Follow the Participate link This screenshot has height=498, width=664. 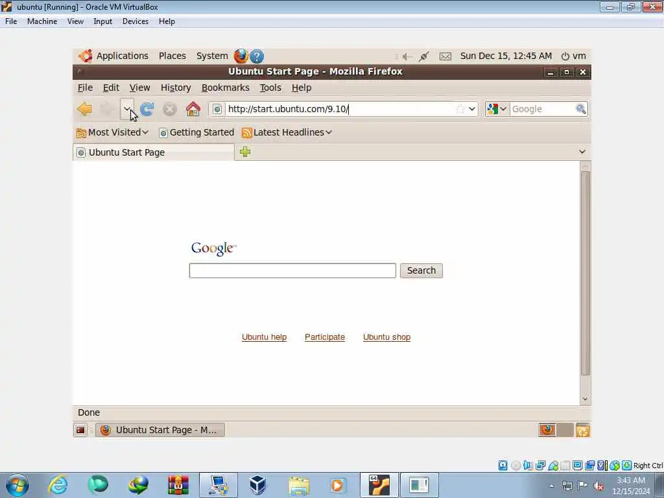coord(325,337)
